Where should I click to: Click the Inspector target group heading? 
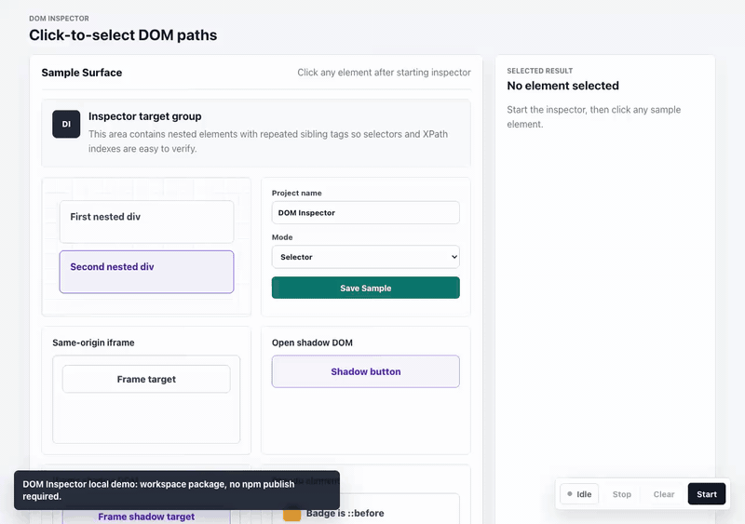coord(145,116)
